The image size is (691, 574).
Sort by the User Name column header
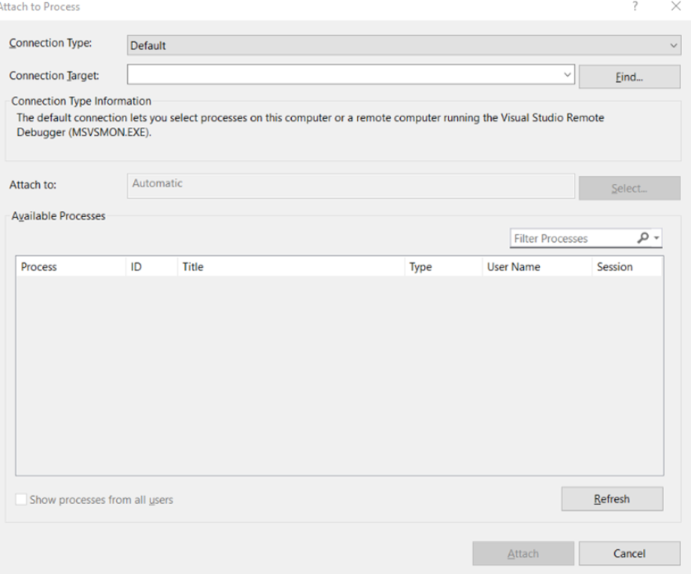point(537,267)
